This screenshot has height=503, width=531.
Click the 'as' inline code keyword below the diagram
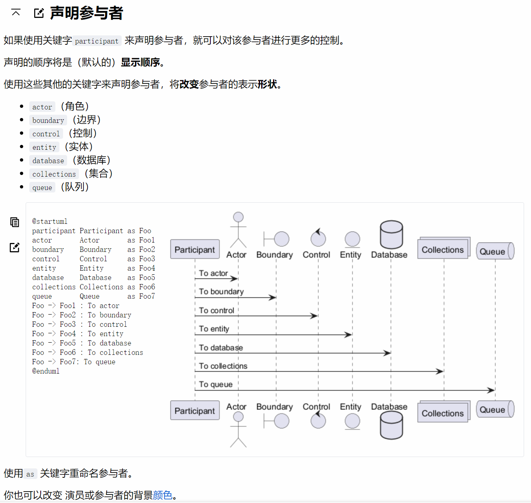[30, 474]
